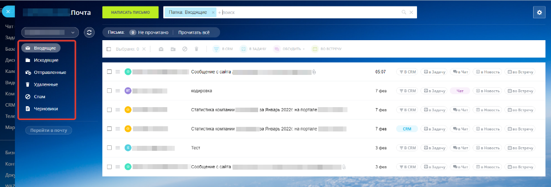Click 'В CRM' in the 05:07 message row
The width and height of the screenshot is (551, 187).
[x=407, y=72]
